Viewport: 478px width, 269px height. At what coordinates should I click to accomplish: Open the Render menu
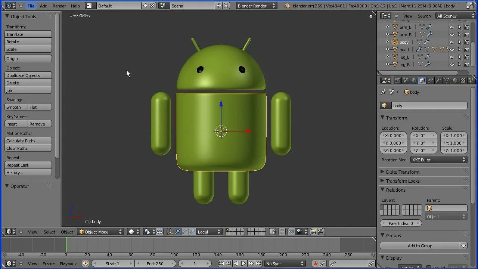[59, 6]
